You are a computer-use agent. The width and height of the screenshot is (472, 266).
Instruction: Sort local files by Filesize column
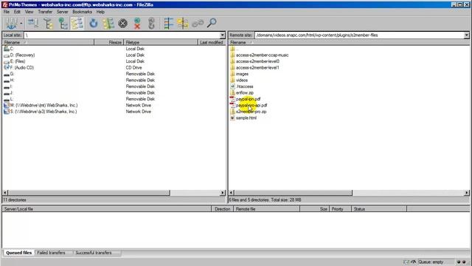(109, 43)
